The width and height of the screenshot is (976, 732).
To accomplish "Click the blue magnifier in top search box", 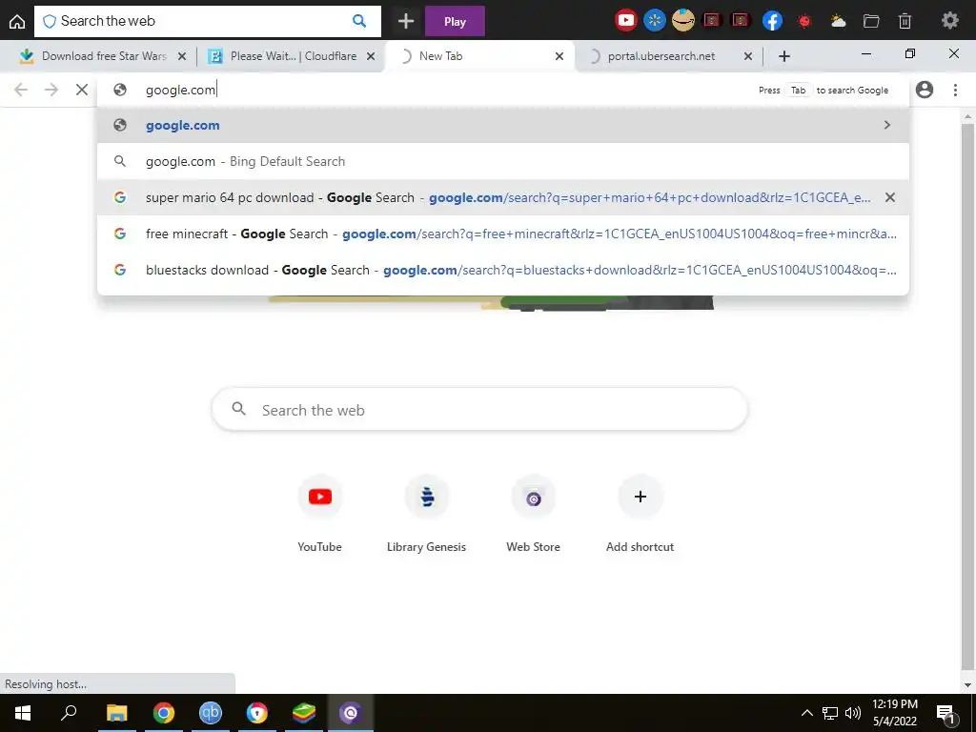I will [x=359, y=21].
